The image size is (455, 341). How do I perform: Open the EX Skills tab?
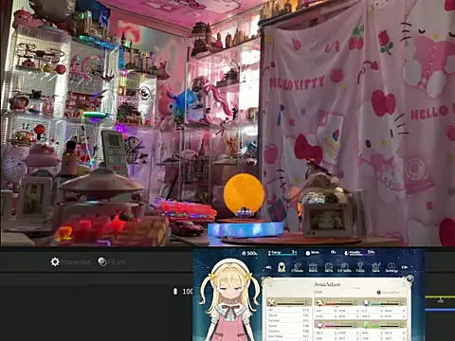(344, 267)
